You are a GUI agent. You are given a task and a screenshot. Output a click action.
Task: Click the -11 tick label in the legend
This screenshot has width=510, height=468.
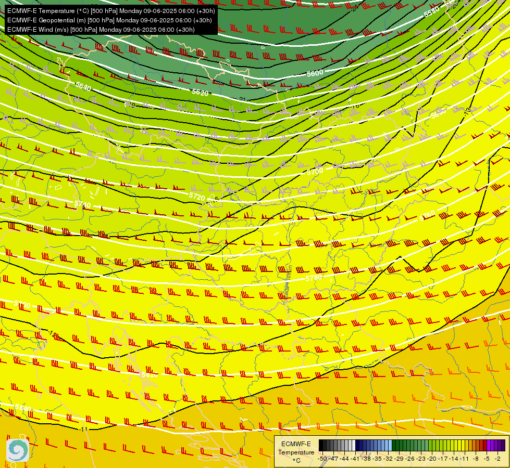click(465, 459)
